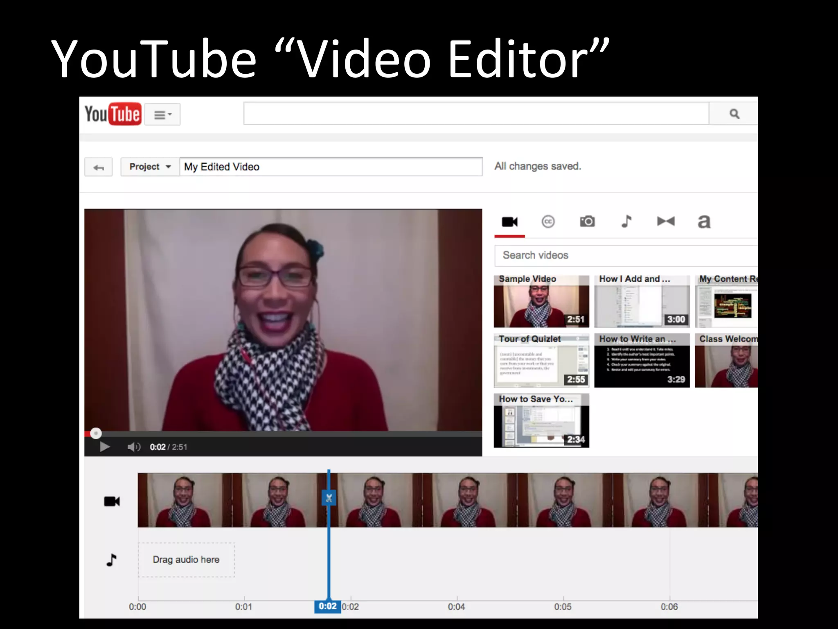
Task: Click the 'Drag audio here' drop zone
Action: tap(187, 560)
